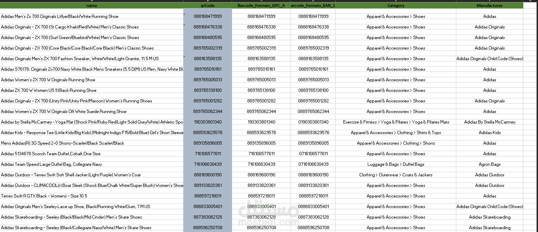Select the Off White Suede Running Shoe cell
Image resolution: width=538 pixels, height=232 pixels.
point(92,111)
